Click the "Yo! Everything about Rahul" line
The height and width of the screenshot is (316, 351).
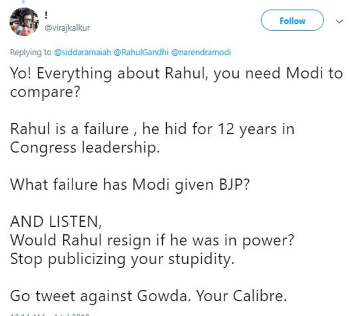point(176,74)
